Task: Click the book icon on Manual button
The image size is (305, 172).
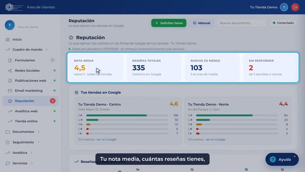Action: 194,23
